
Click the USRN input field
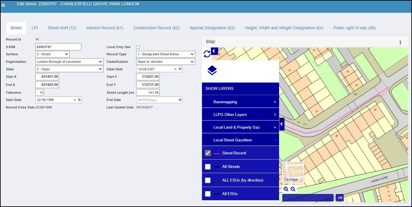click(58, 47)
